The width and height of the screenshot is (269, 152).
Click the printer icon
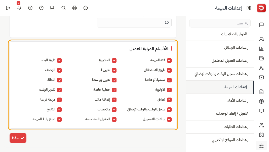tap(74, 8)
